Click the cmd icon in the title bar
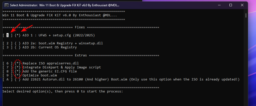This screenshot has height=106, width=256. pyautogui.click(x=7, y=5)
